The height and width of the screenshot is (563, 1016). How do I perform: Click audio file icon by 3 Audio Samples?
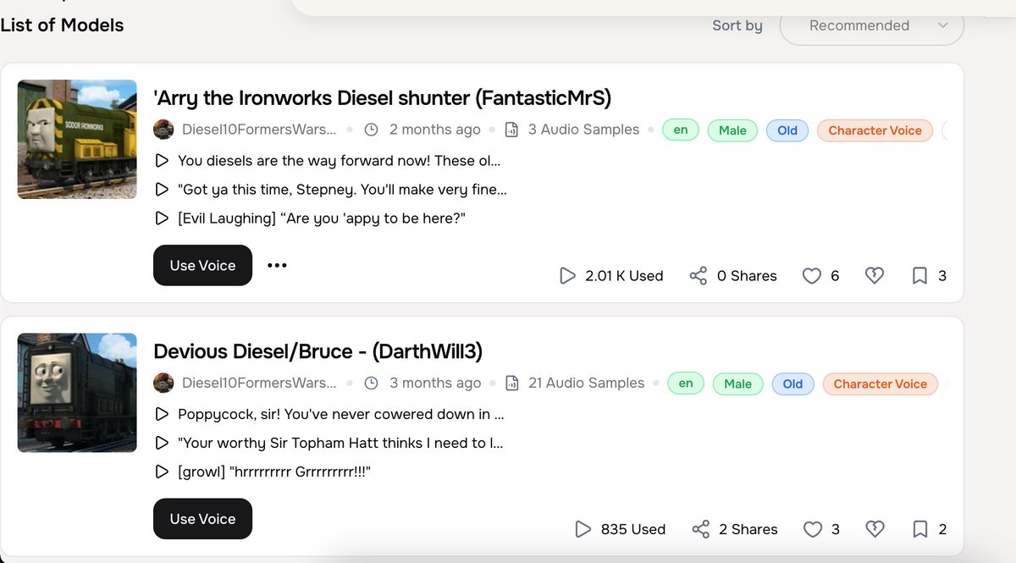point(511,130)
